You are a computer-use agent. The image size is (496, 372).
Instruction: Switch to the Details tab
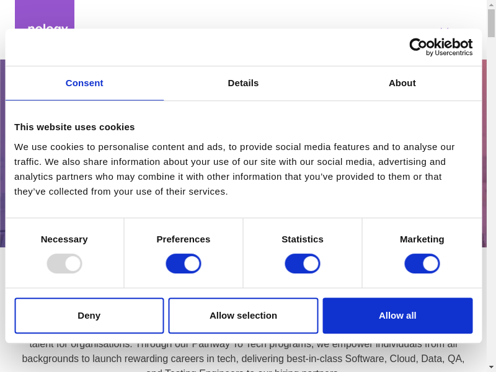coord(243,83)
